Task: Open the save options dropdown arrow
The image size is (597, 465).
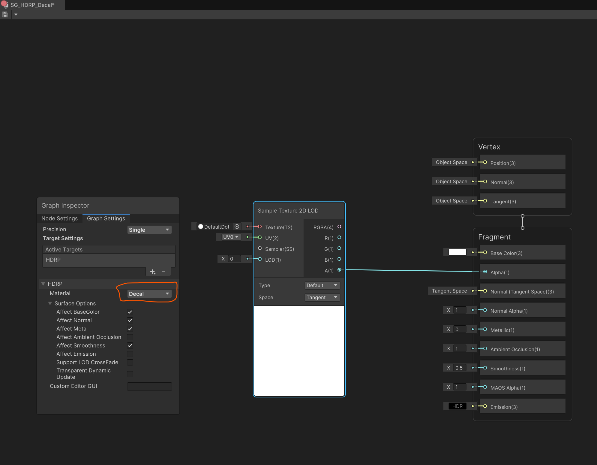Action: coord(16,14)
